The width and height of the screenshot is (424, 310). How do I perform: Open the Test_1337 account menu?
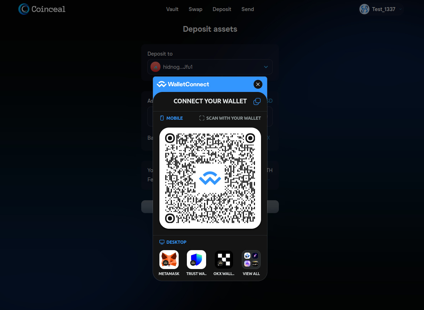click(x=381, y=9)
